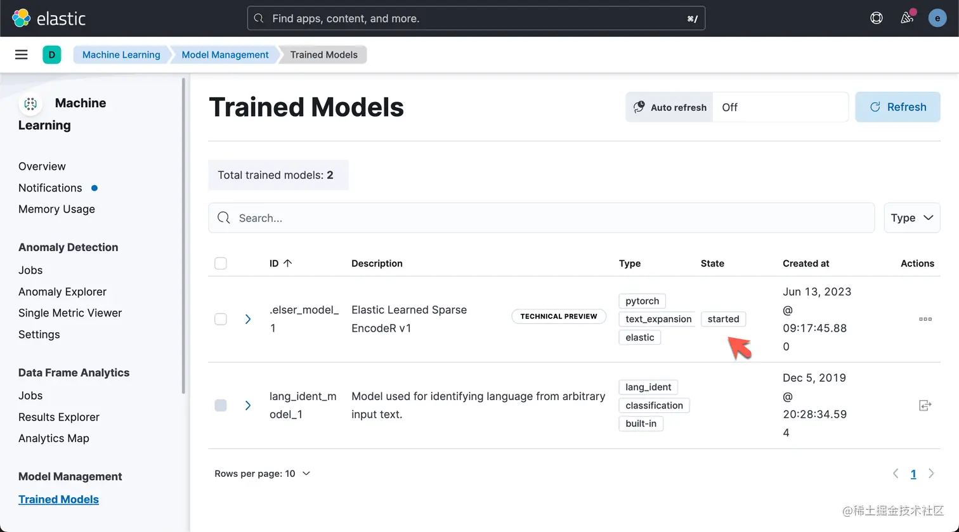Click the Trained Models sidebar link
The image size is (959, 532).
58,499
